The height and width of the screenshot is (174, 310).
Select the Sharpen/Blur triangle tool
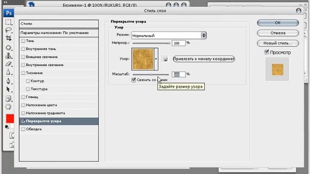click(8, 72)
